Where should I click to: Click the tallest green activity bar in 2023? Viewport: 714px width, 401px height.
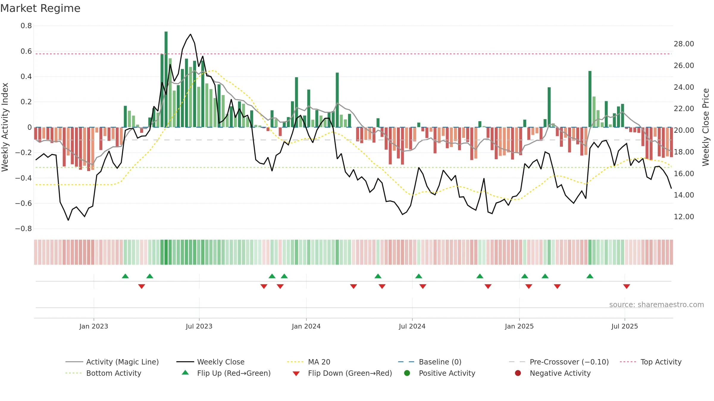click(166, 79)
